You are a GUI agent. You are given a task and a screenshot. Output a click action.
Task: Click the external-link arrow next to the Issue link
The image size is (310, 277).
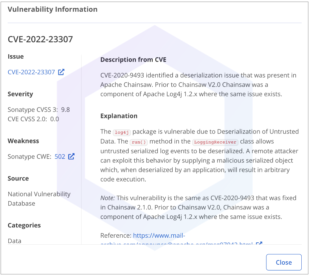[61, 72]
